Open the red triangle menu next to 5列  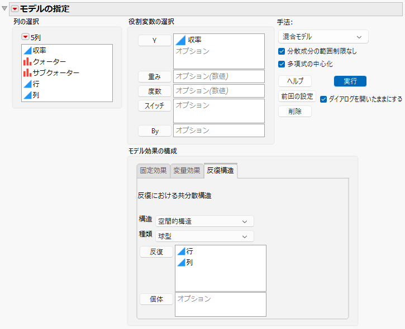(25, 37)
